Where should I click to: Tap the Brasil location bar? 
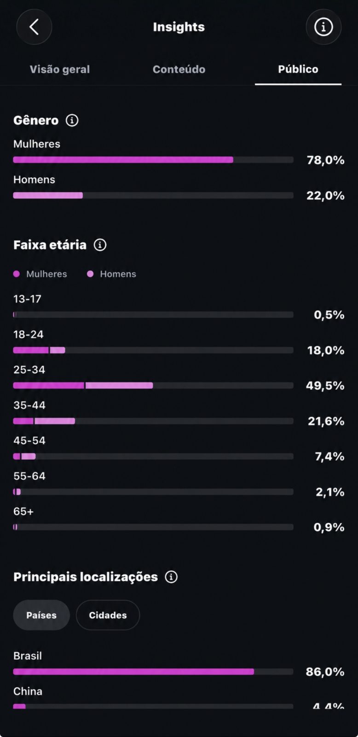(x=153, y=672)
